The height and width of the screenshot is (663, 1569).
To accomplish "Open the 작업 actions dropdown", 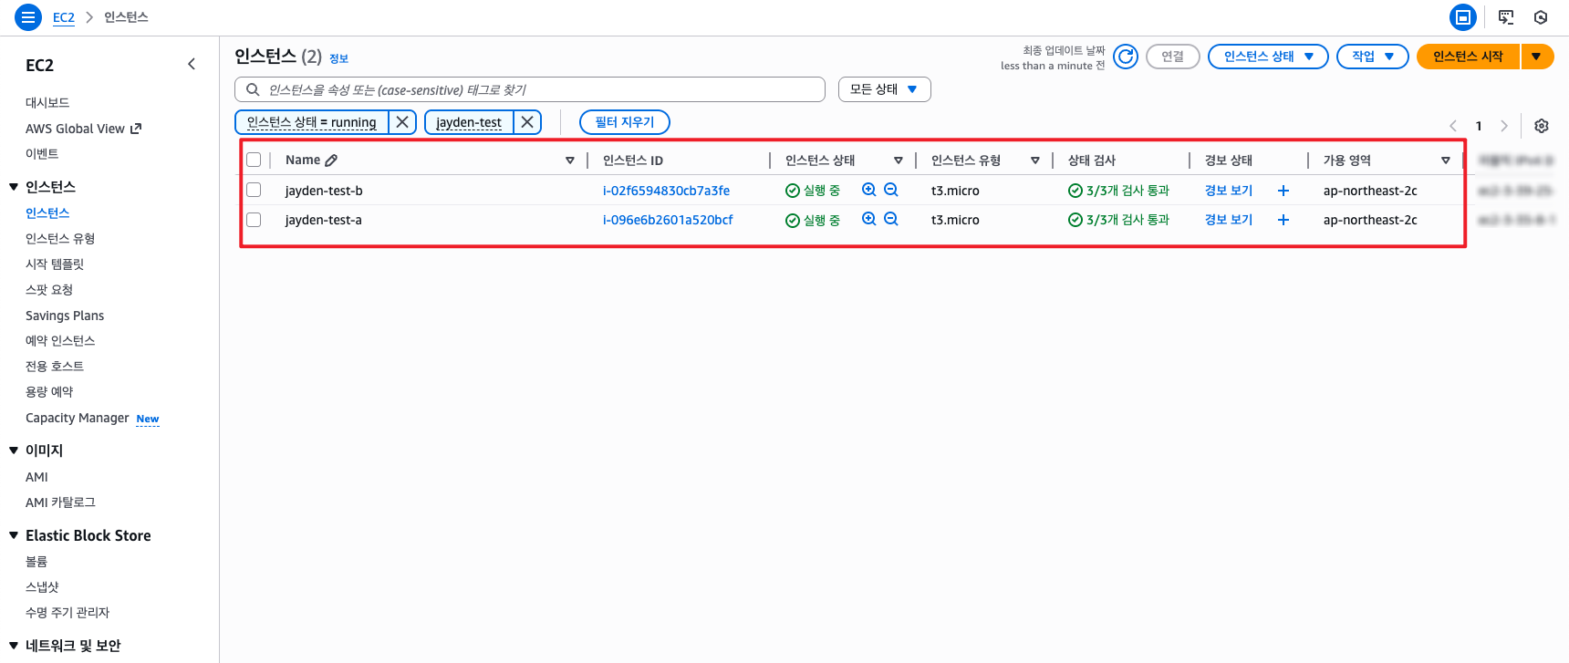I will [x=1373, y=57].
